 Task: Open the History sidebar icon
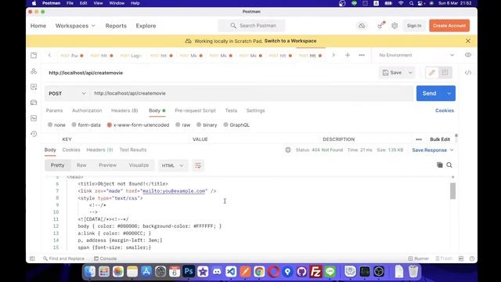click(34, 134)
